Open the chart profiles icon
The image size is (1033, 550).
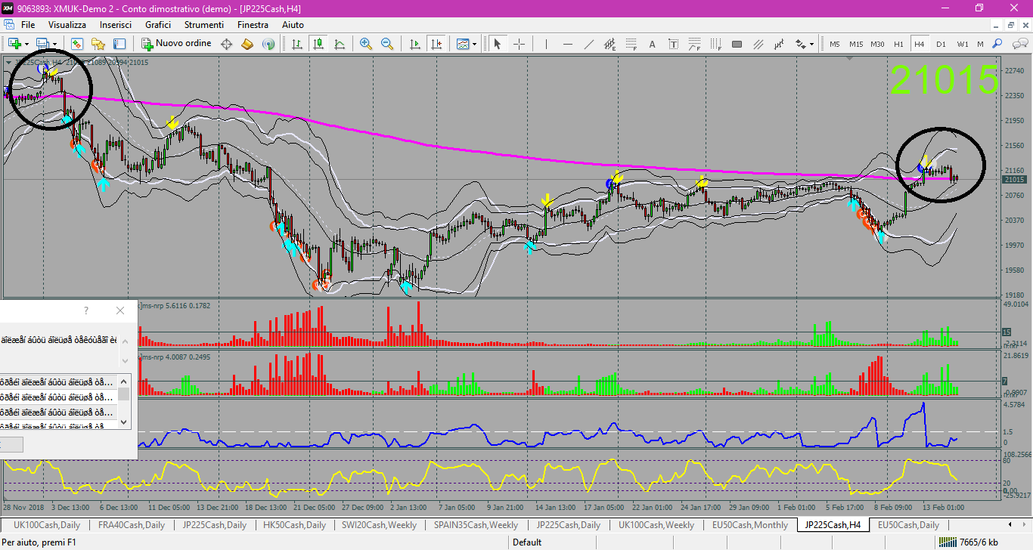coord(42,44)
